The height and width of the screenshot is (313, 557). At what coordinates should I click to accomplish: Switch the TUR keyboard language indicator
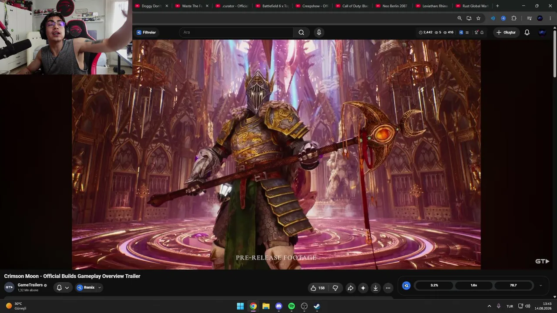point(510,306)
